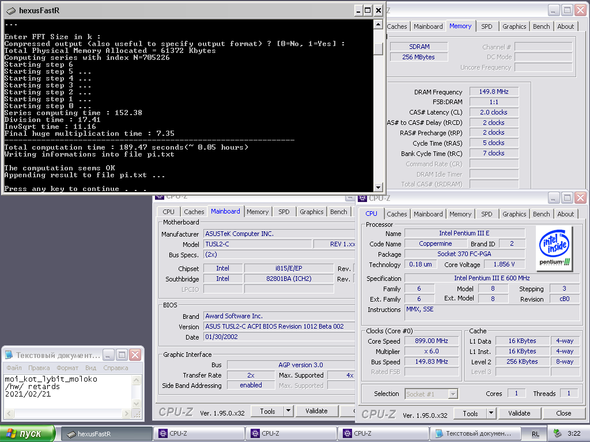Select Caches tab in top CPU-Z window
This screenshot has height=442, width=590.
pos(397,26)
